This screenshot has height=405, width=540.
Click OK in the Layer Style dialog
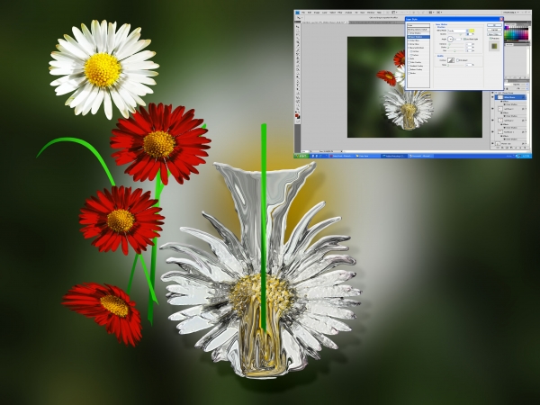494,25
